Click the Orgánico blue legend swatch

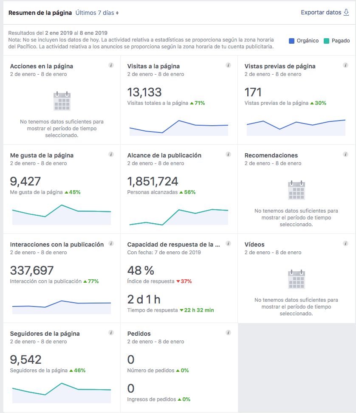pyautogui.click(x=291, y=41)
